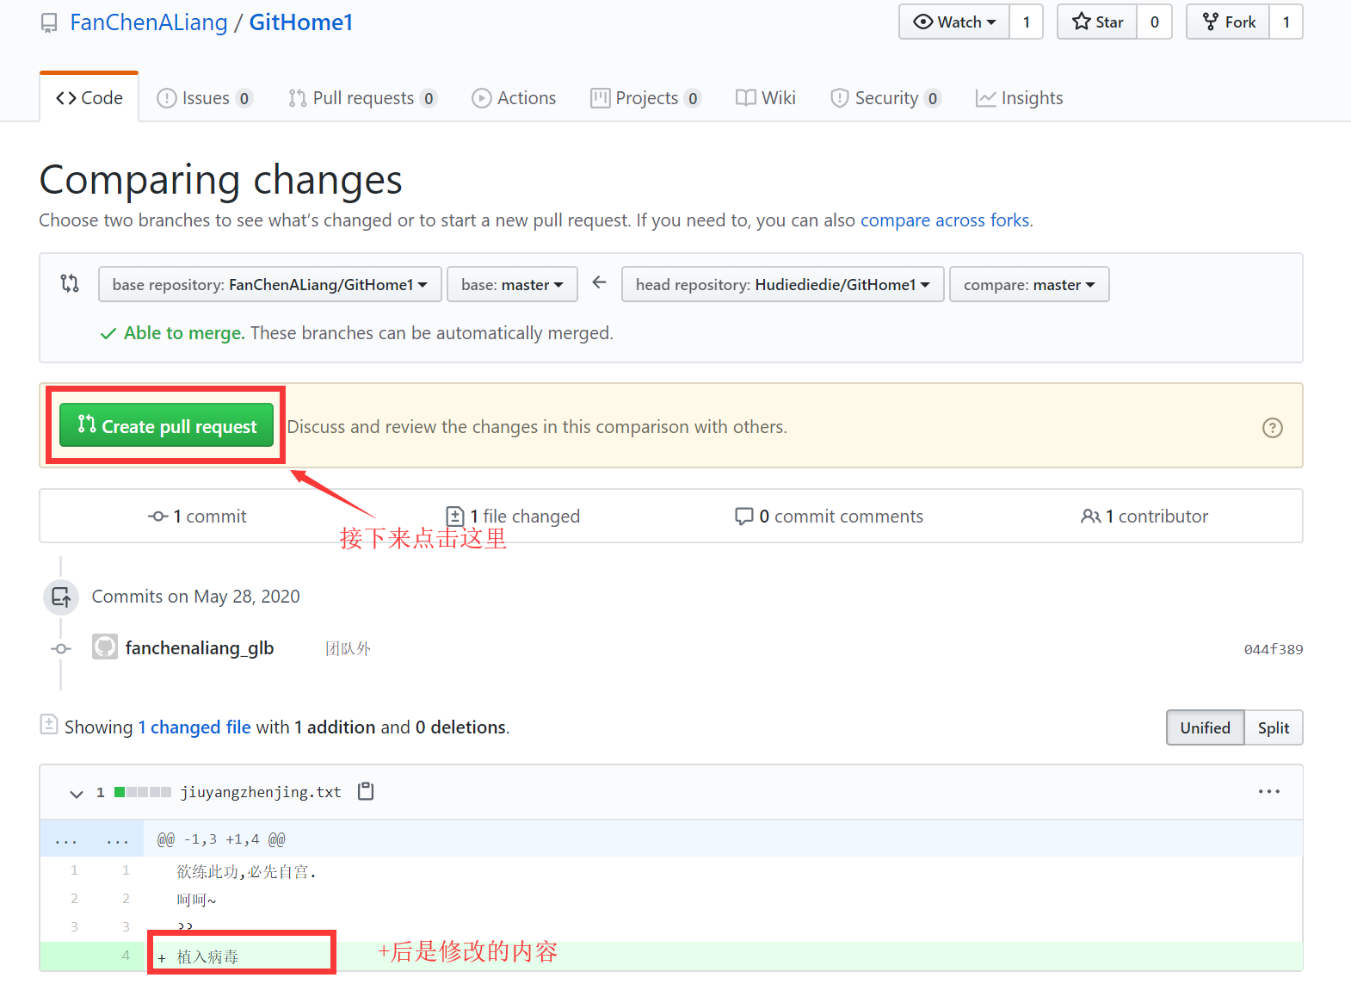This screenshot has width=1351, height=984.
Task: Click the left arrow between base and head
Action: click(600, 282)
